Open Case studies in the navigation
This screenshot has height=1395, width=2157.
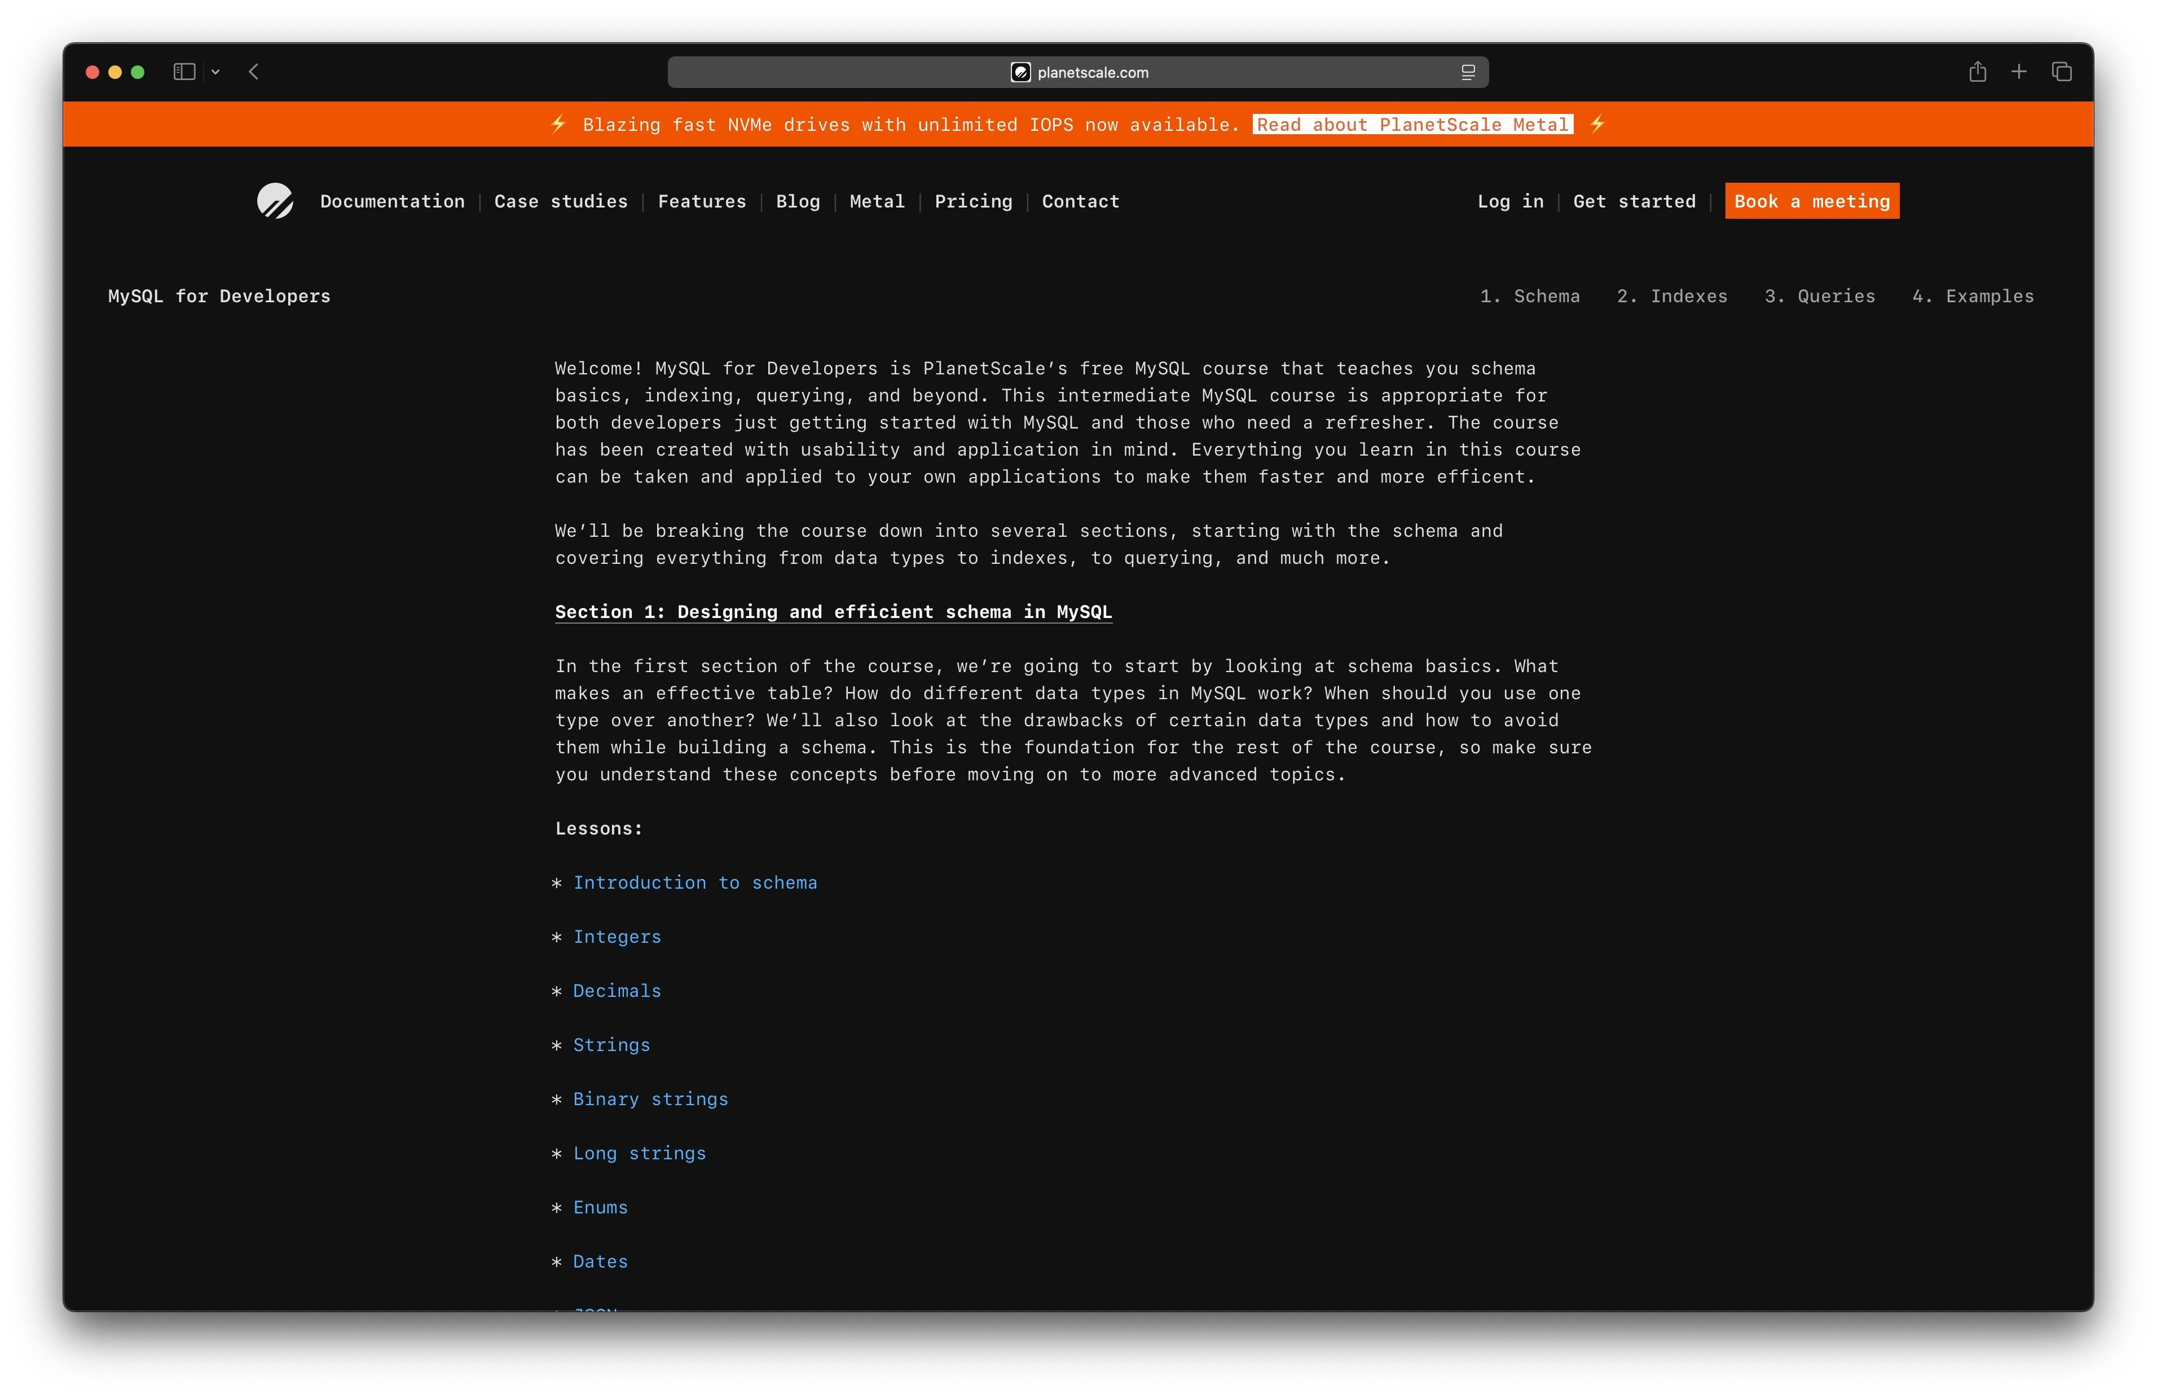561,201
